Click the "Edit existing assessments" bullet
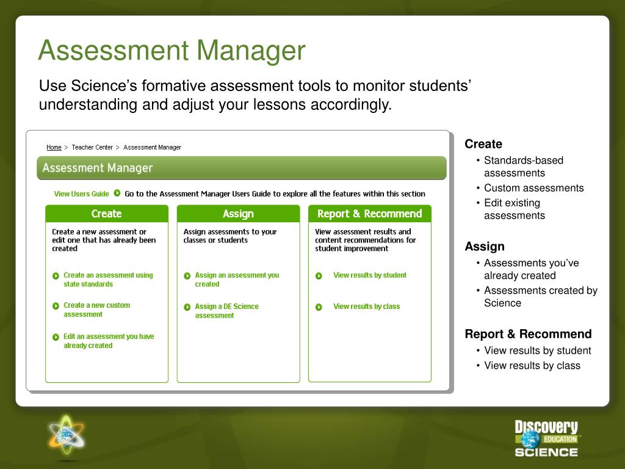 click(x=514, y=209)
